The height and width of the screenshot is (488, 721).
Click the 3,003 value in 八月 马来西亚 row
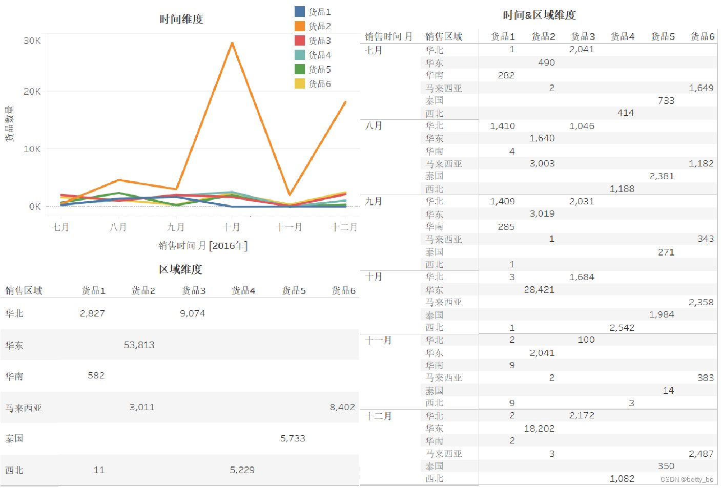pos(542,163)
